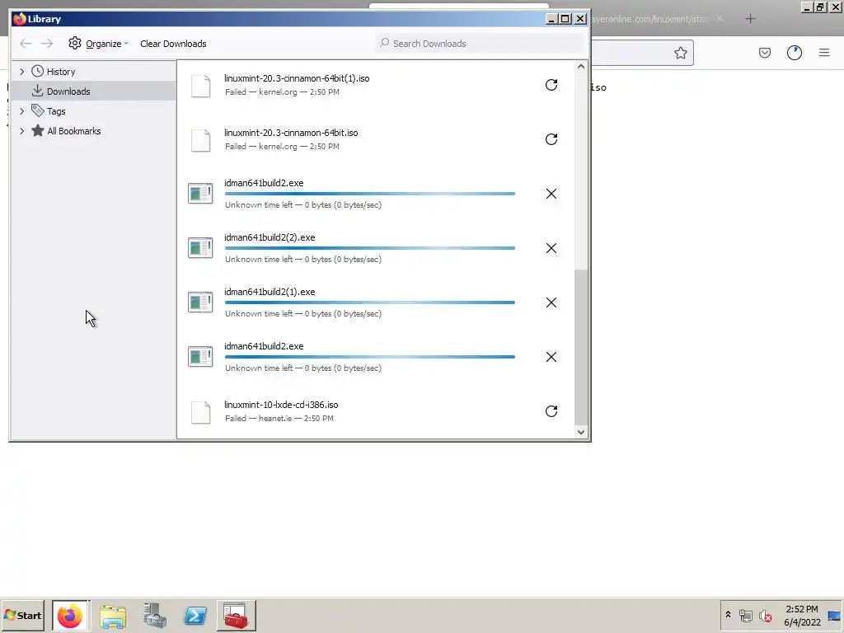The image size is (844, 633).
Task: Click exe icon of idman641build2(1).exe
Action: click(x=200, y=302)
